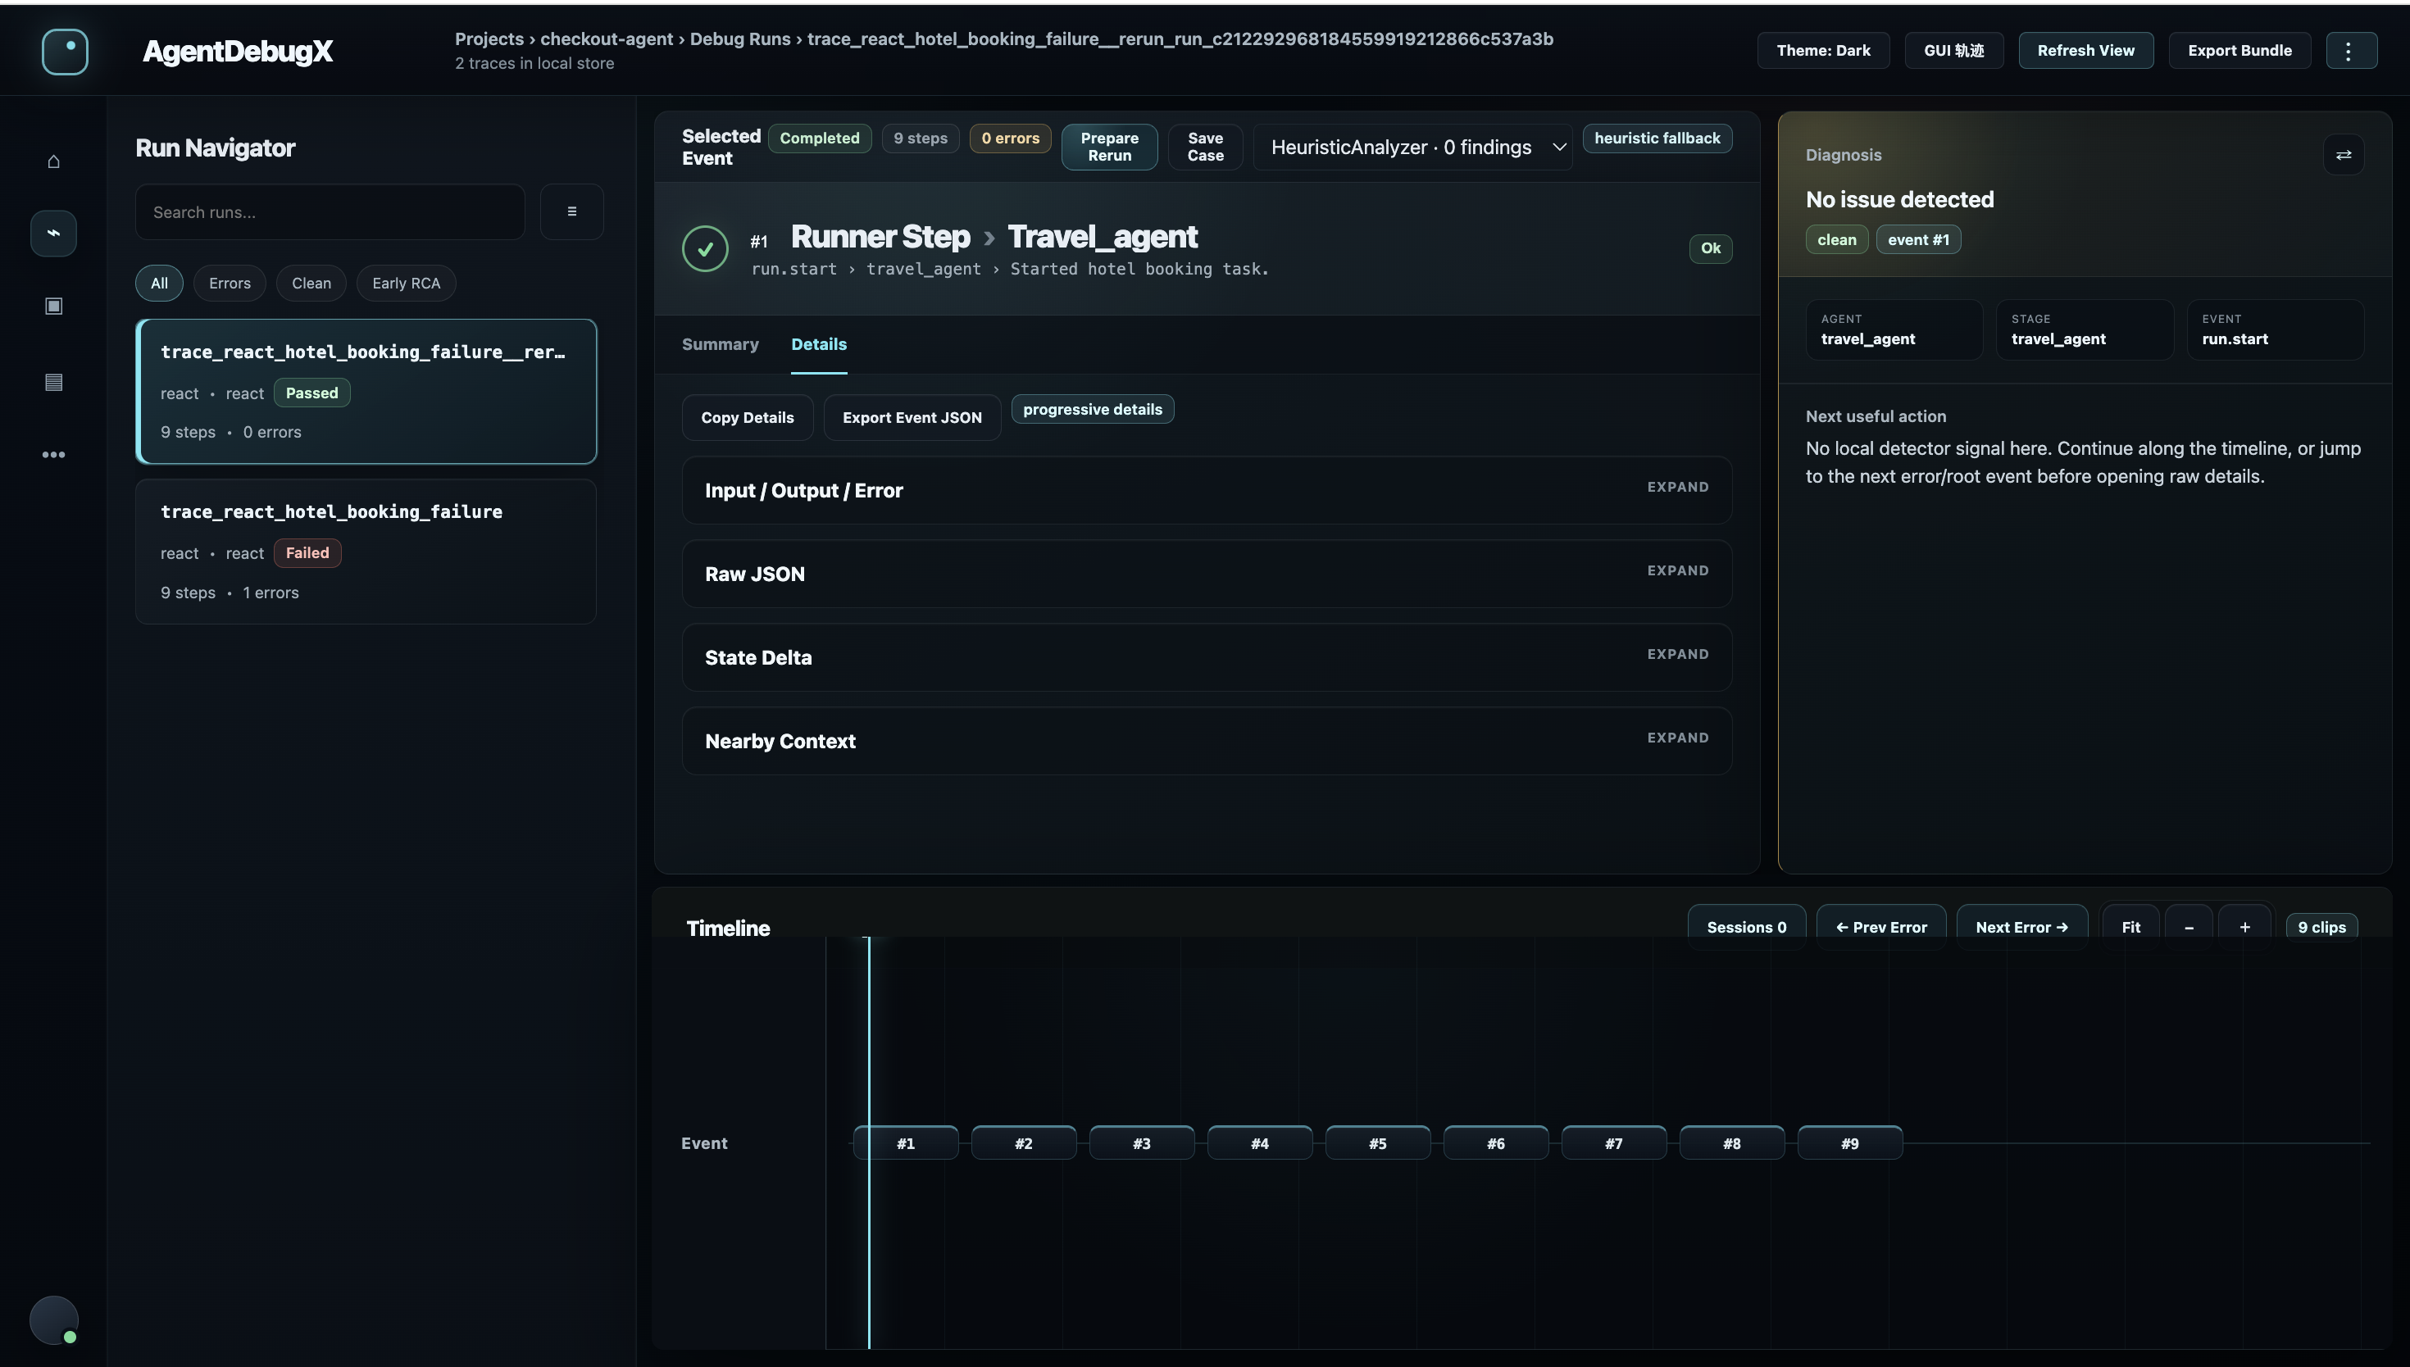Screen dimensions: 2410x1367
Task: Select timeline clip #1
Action: click(905, 1142)
